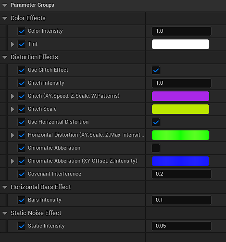This screenshot has width=226, height=242.
Task: Open the blue Chromatic Abberation swatch
Action: pyautogui.click(x=180, y=161)
